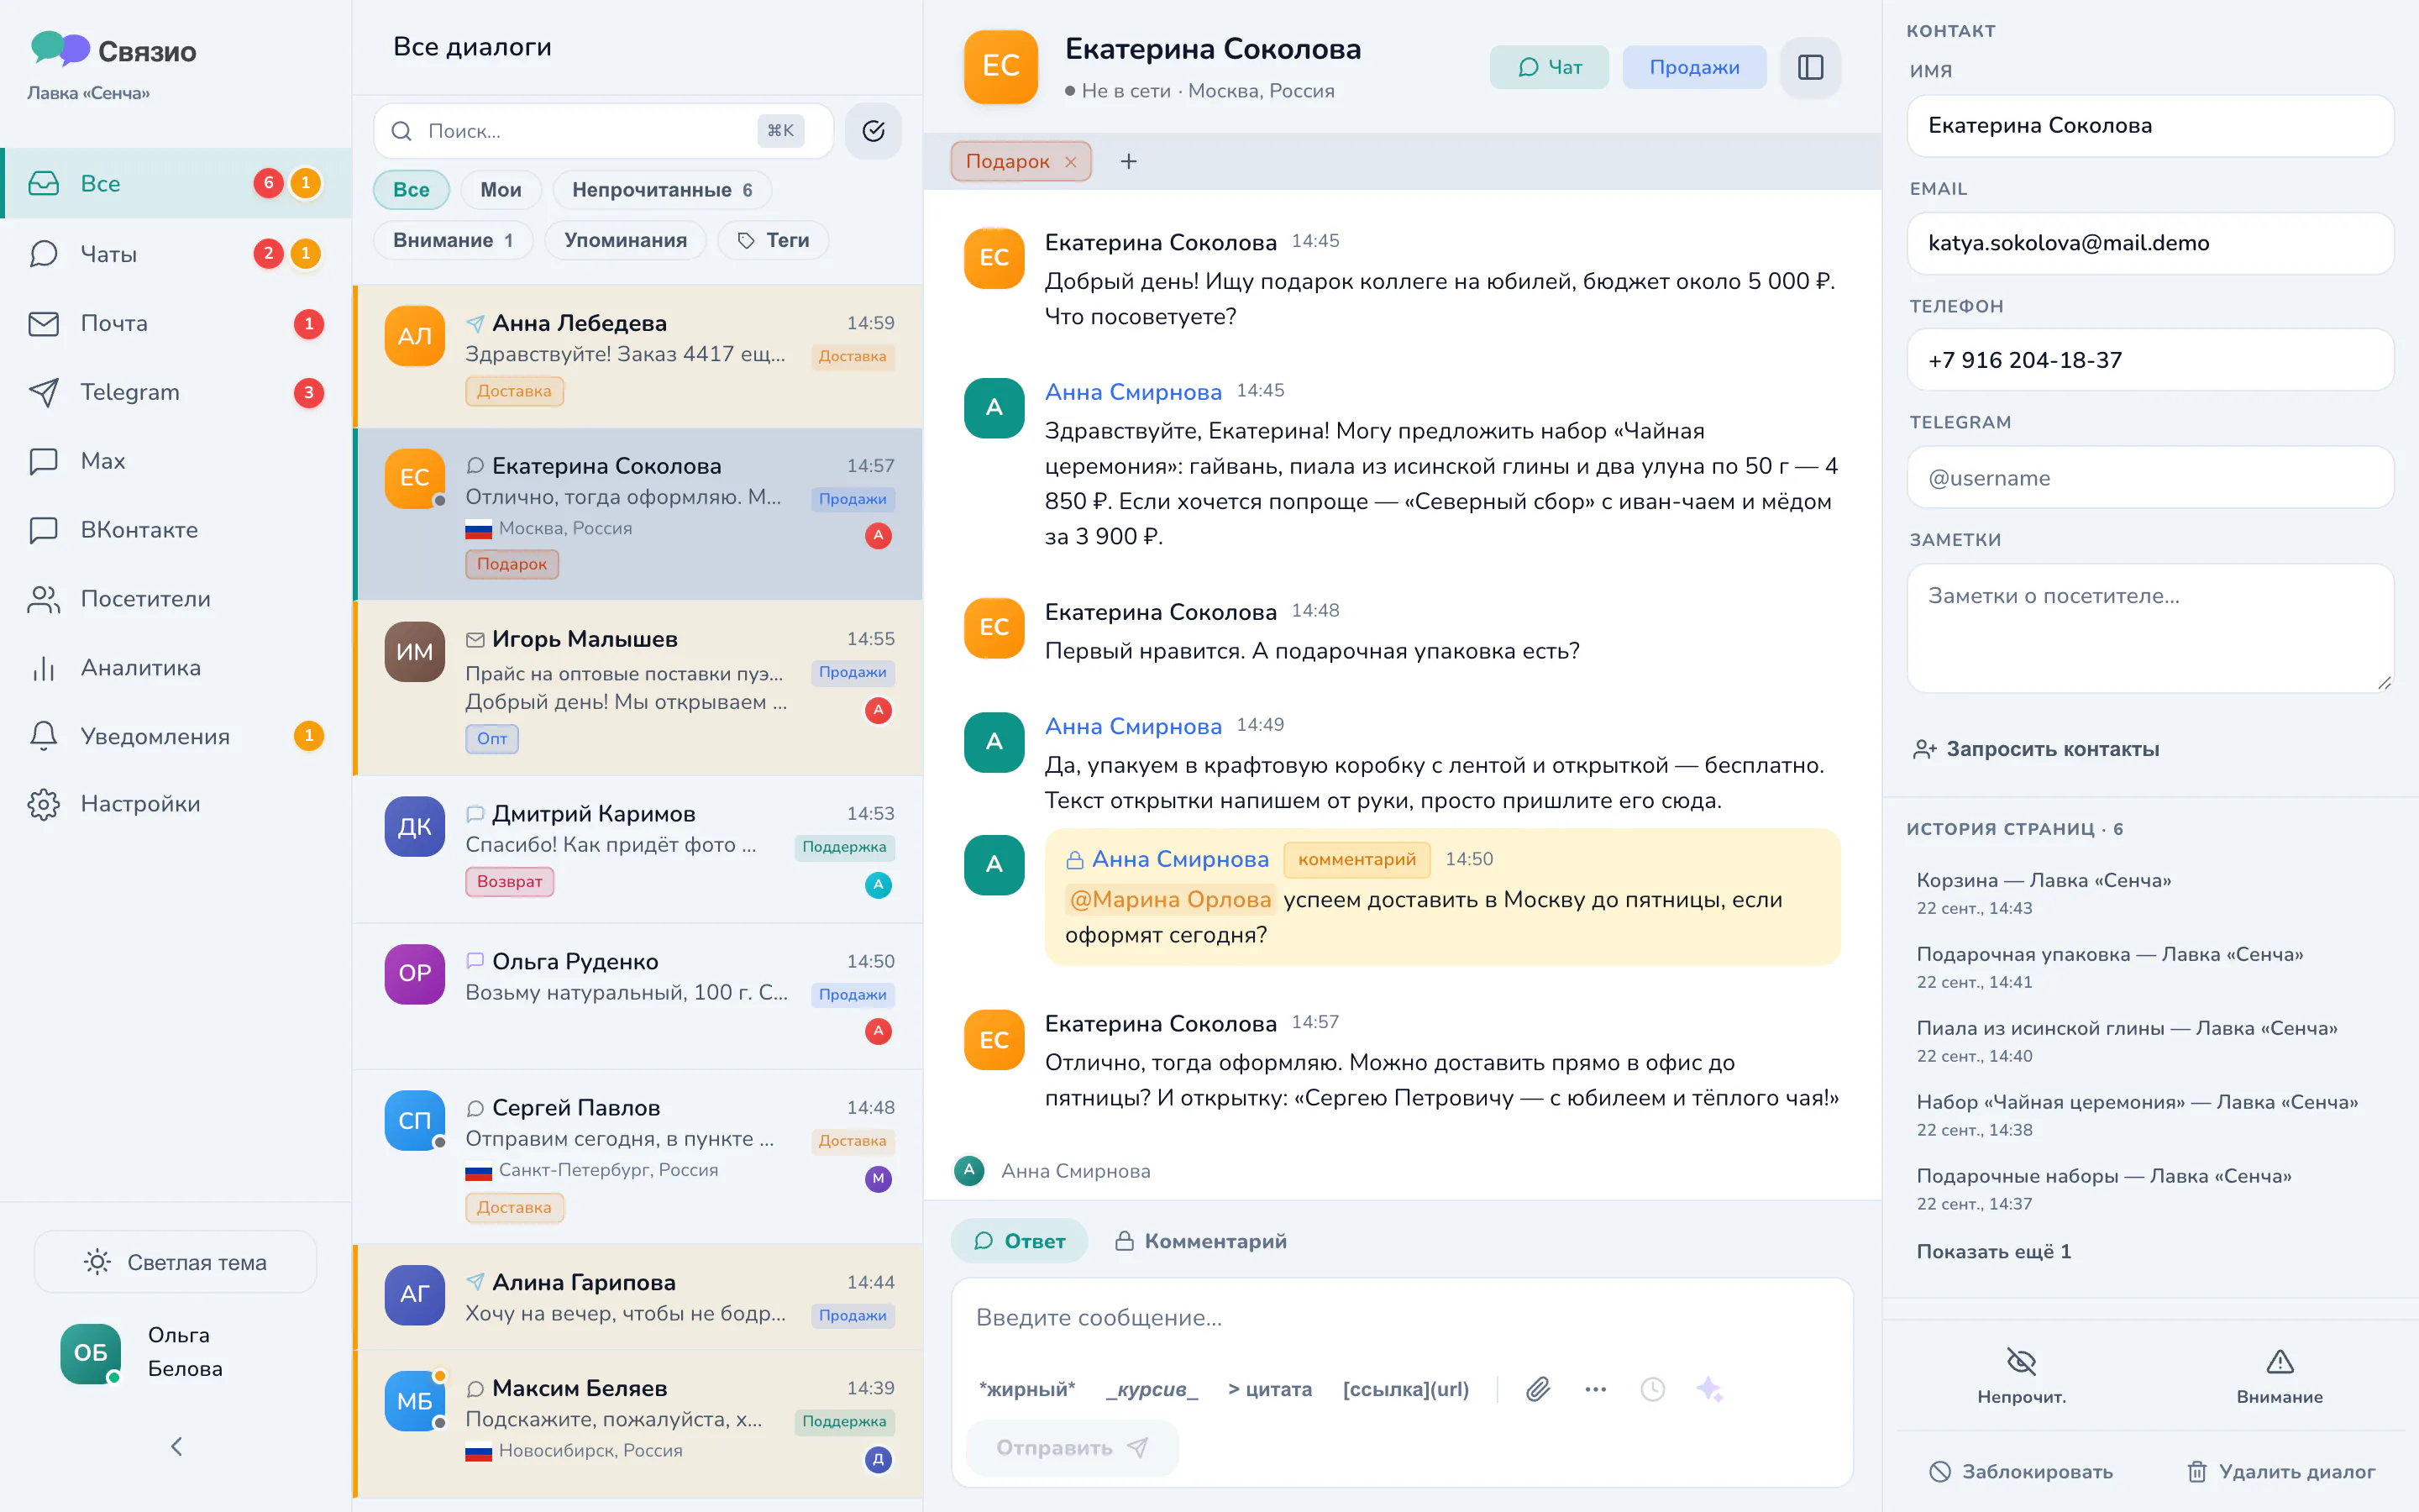2419x1512 pixels.
Task: Click Заблокировать button
Action: [x=2020, y=1471]
